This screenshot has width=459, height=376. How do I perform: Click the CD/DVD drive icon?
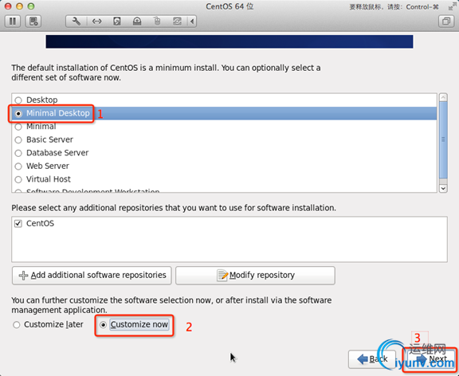point(137,22)
